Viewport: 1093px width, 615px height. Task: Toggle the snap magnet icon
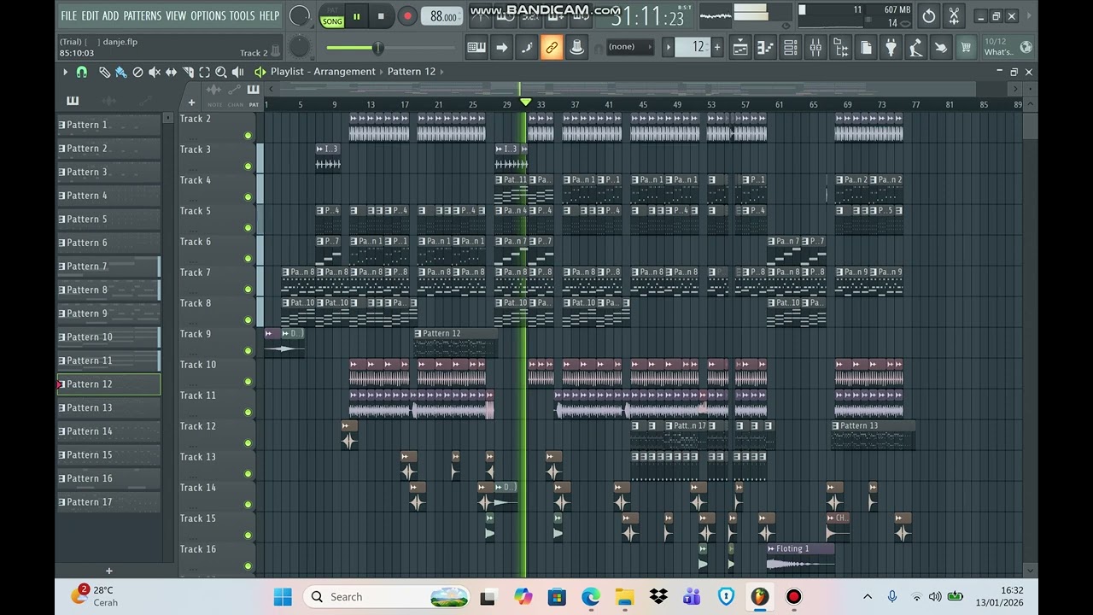[x=81, y=73]
